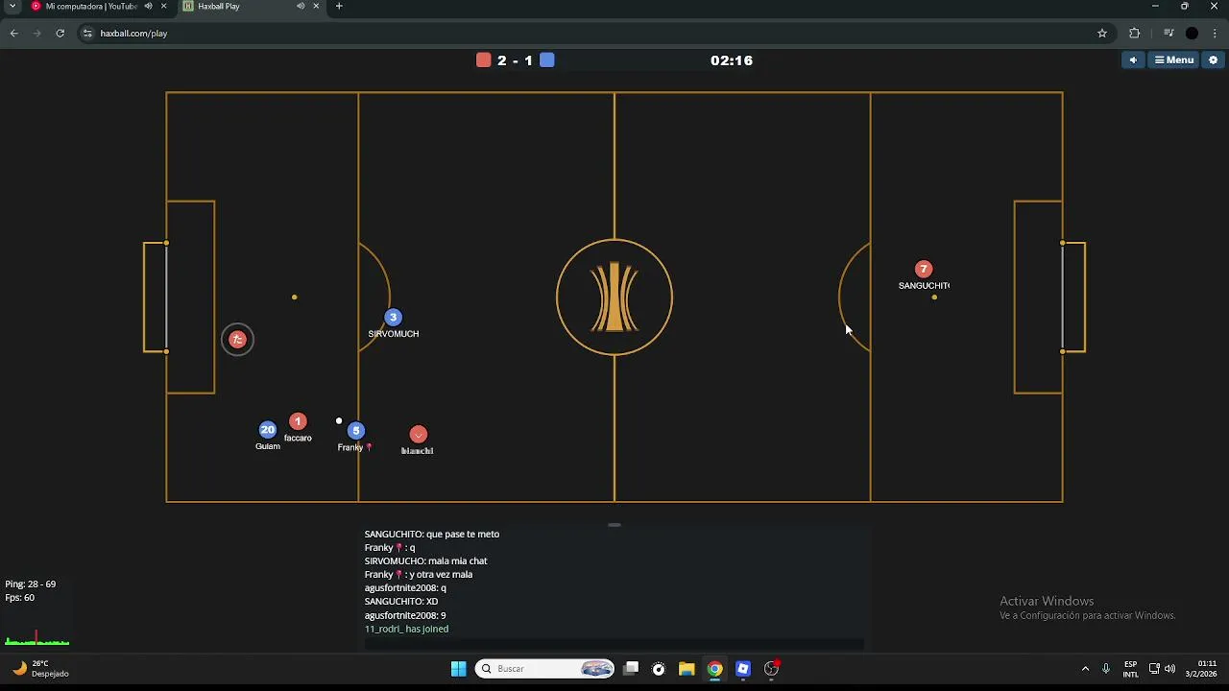The width and height of the screenshot is (1229, 691).
Task: Reload the haxball page
Action: pyautogui.click(x=60, y=33)
